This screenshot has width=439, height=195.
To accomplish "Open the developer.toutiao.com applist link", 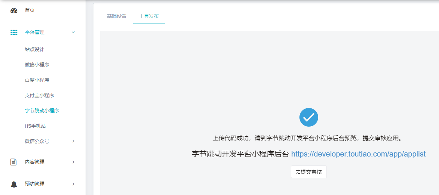I will point(358,154).
